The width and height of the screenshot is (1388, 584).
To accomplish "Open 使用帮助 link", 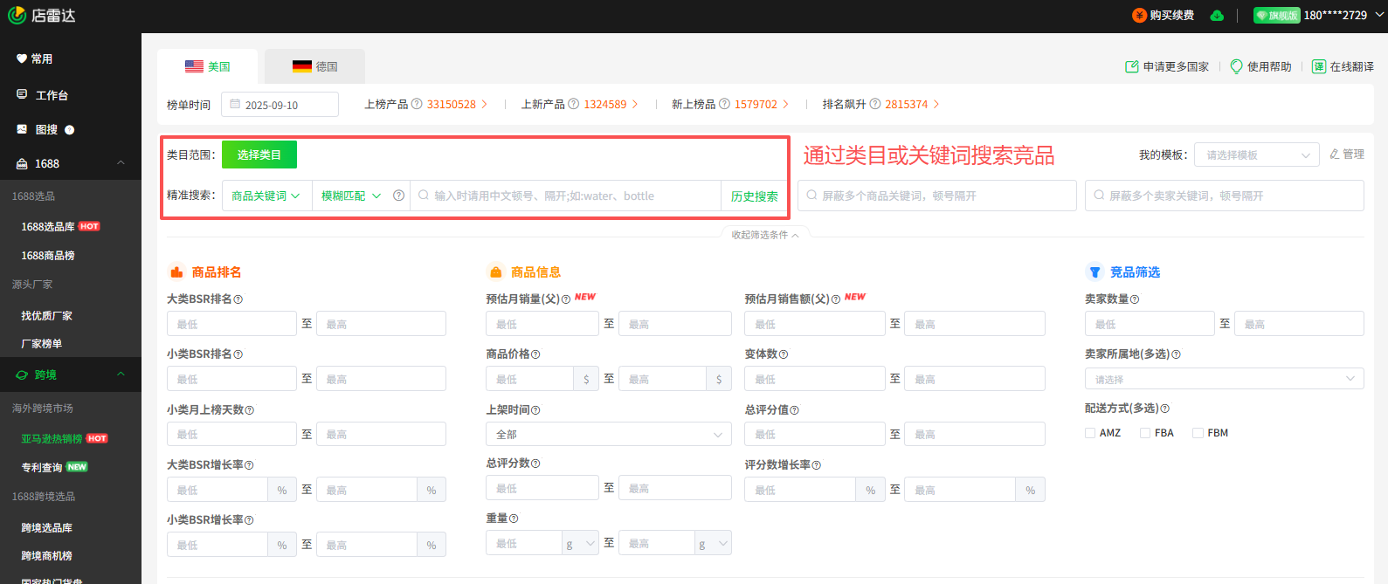I will 1260,66.
